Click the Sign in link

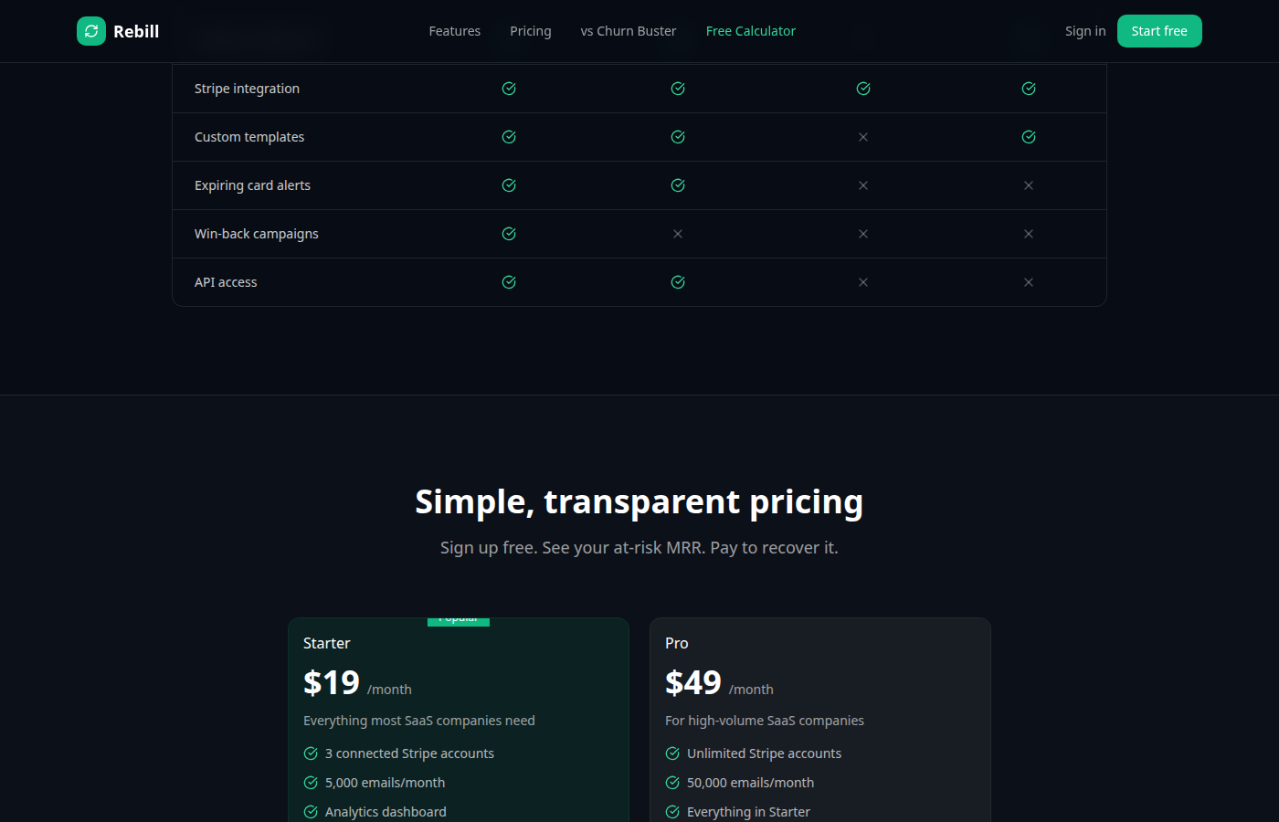(1085, 30)
